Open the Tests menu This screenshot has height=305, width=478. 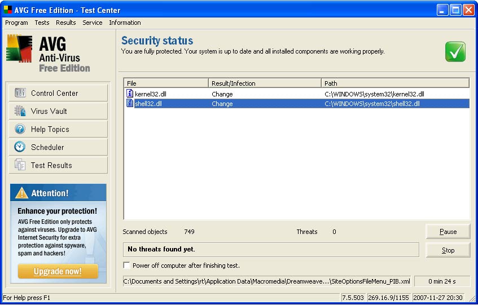pyautogui.click(x=42, y=23)
